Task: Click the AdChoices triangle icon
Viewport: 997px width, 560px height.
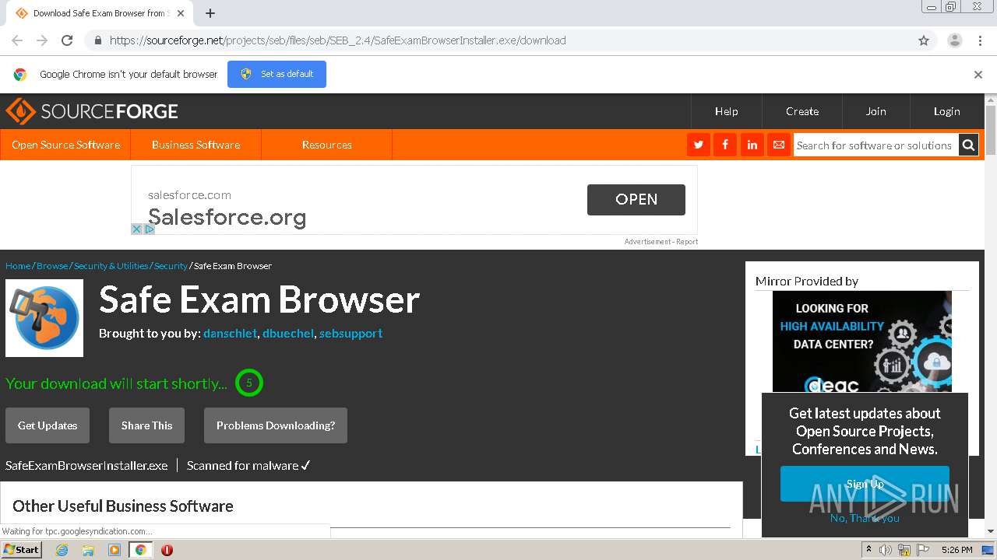Action: (149, 229)
